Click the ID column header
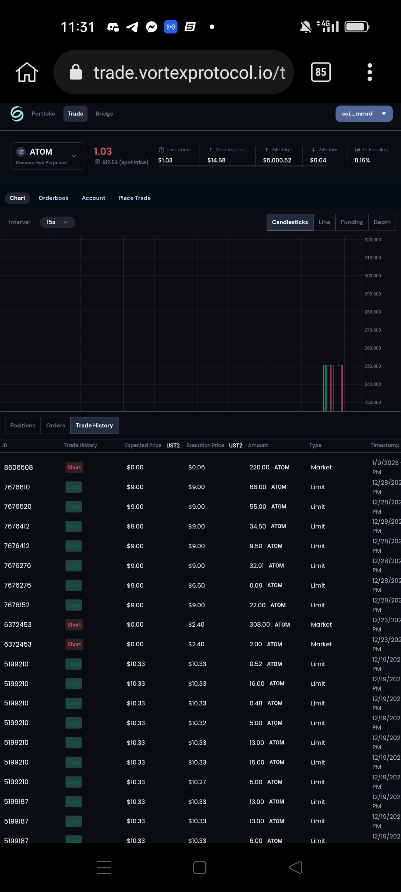 5,445
